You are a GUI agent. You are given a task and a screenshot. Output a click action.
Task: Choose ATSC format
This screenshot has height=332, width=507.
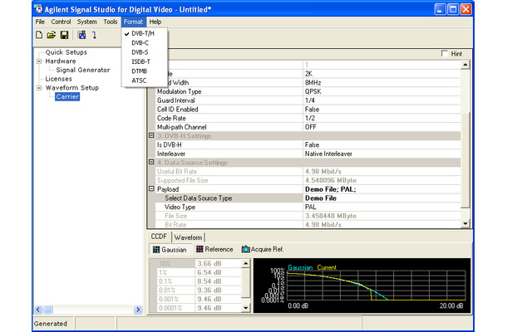pos(145,81)
